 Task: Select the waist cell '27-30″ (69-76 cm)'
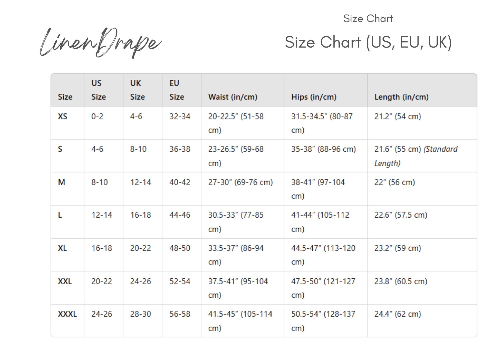coord(240,182)
